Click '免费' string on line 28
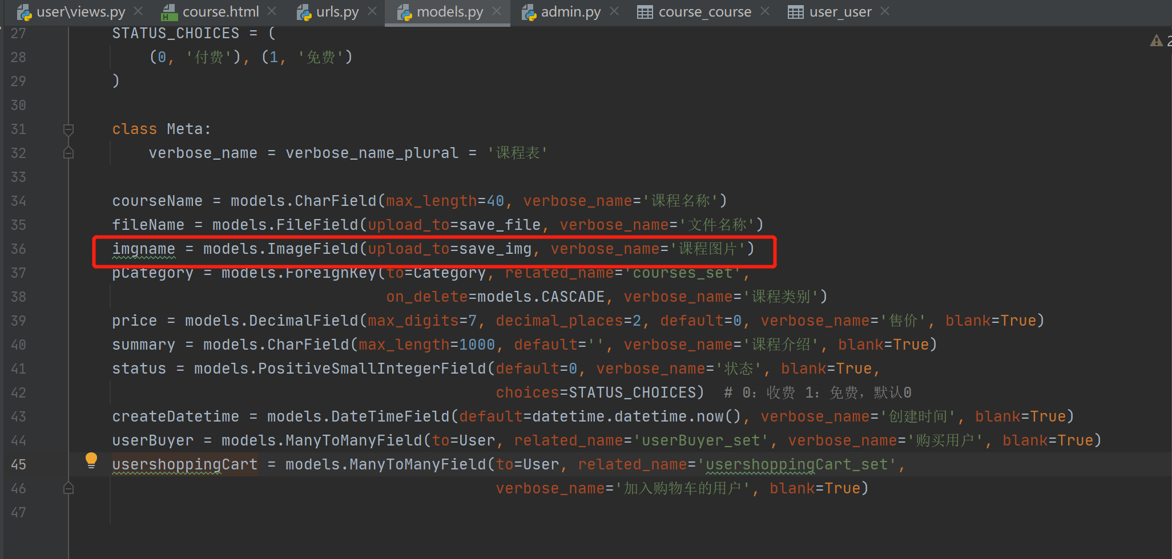The image size is (1172, 559). (321, 58)
